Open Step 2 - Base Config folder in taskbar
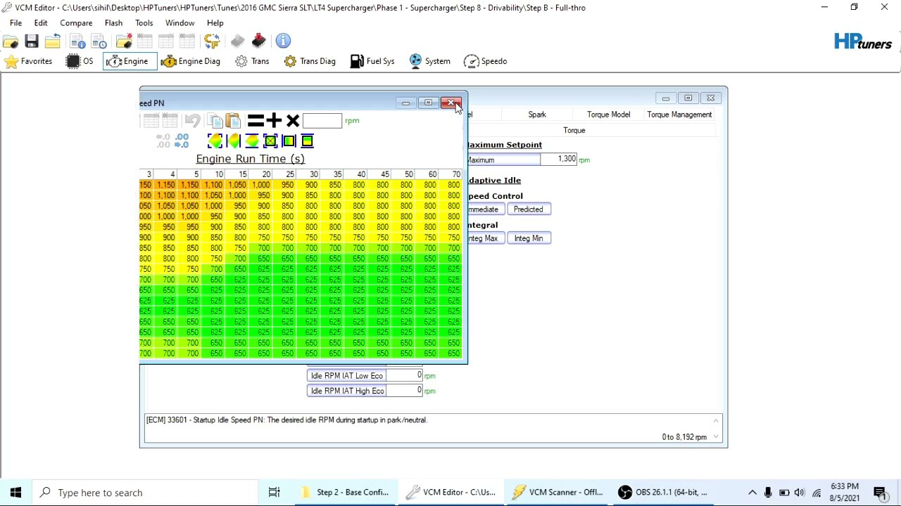 (345, 493)
